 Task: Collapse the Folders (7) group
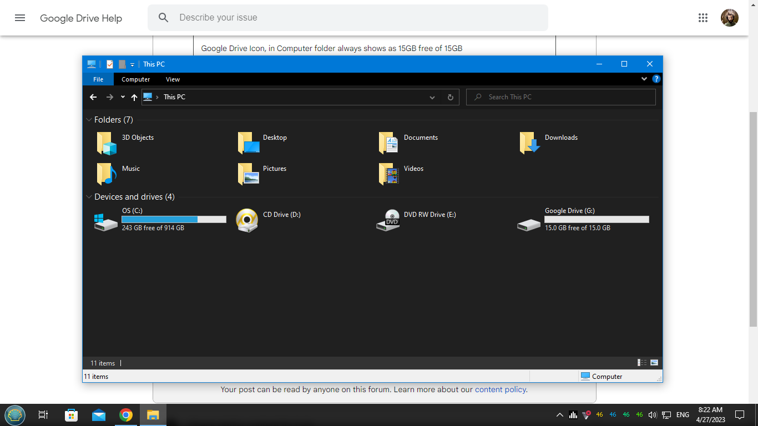[89, 120]
